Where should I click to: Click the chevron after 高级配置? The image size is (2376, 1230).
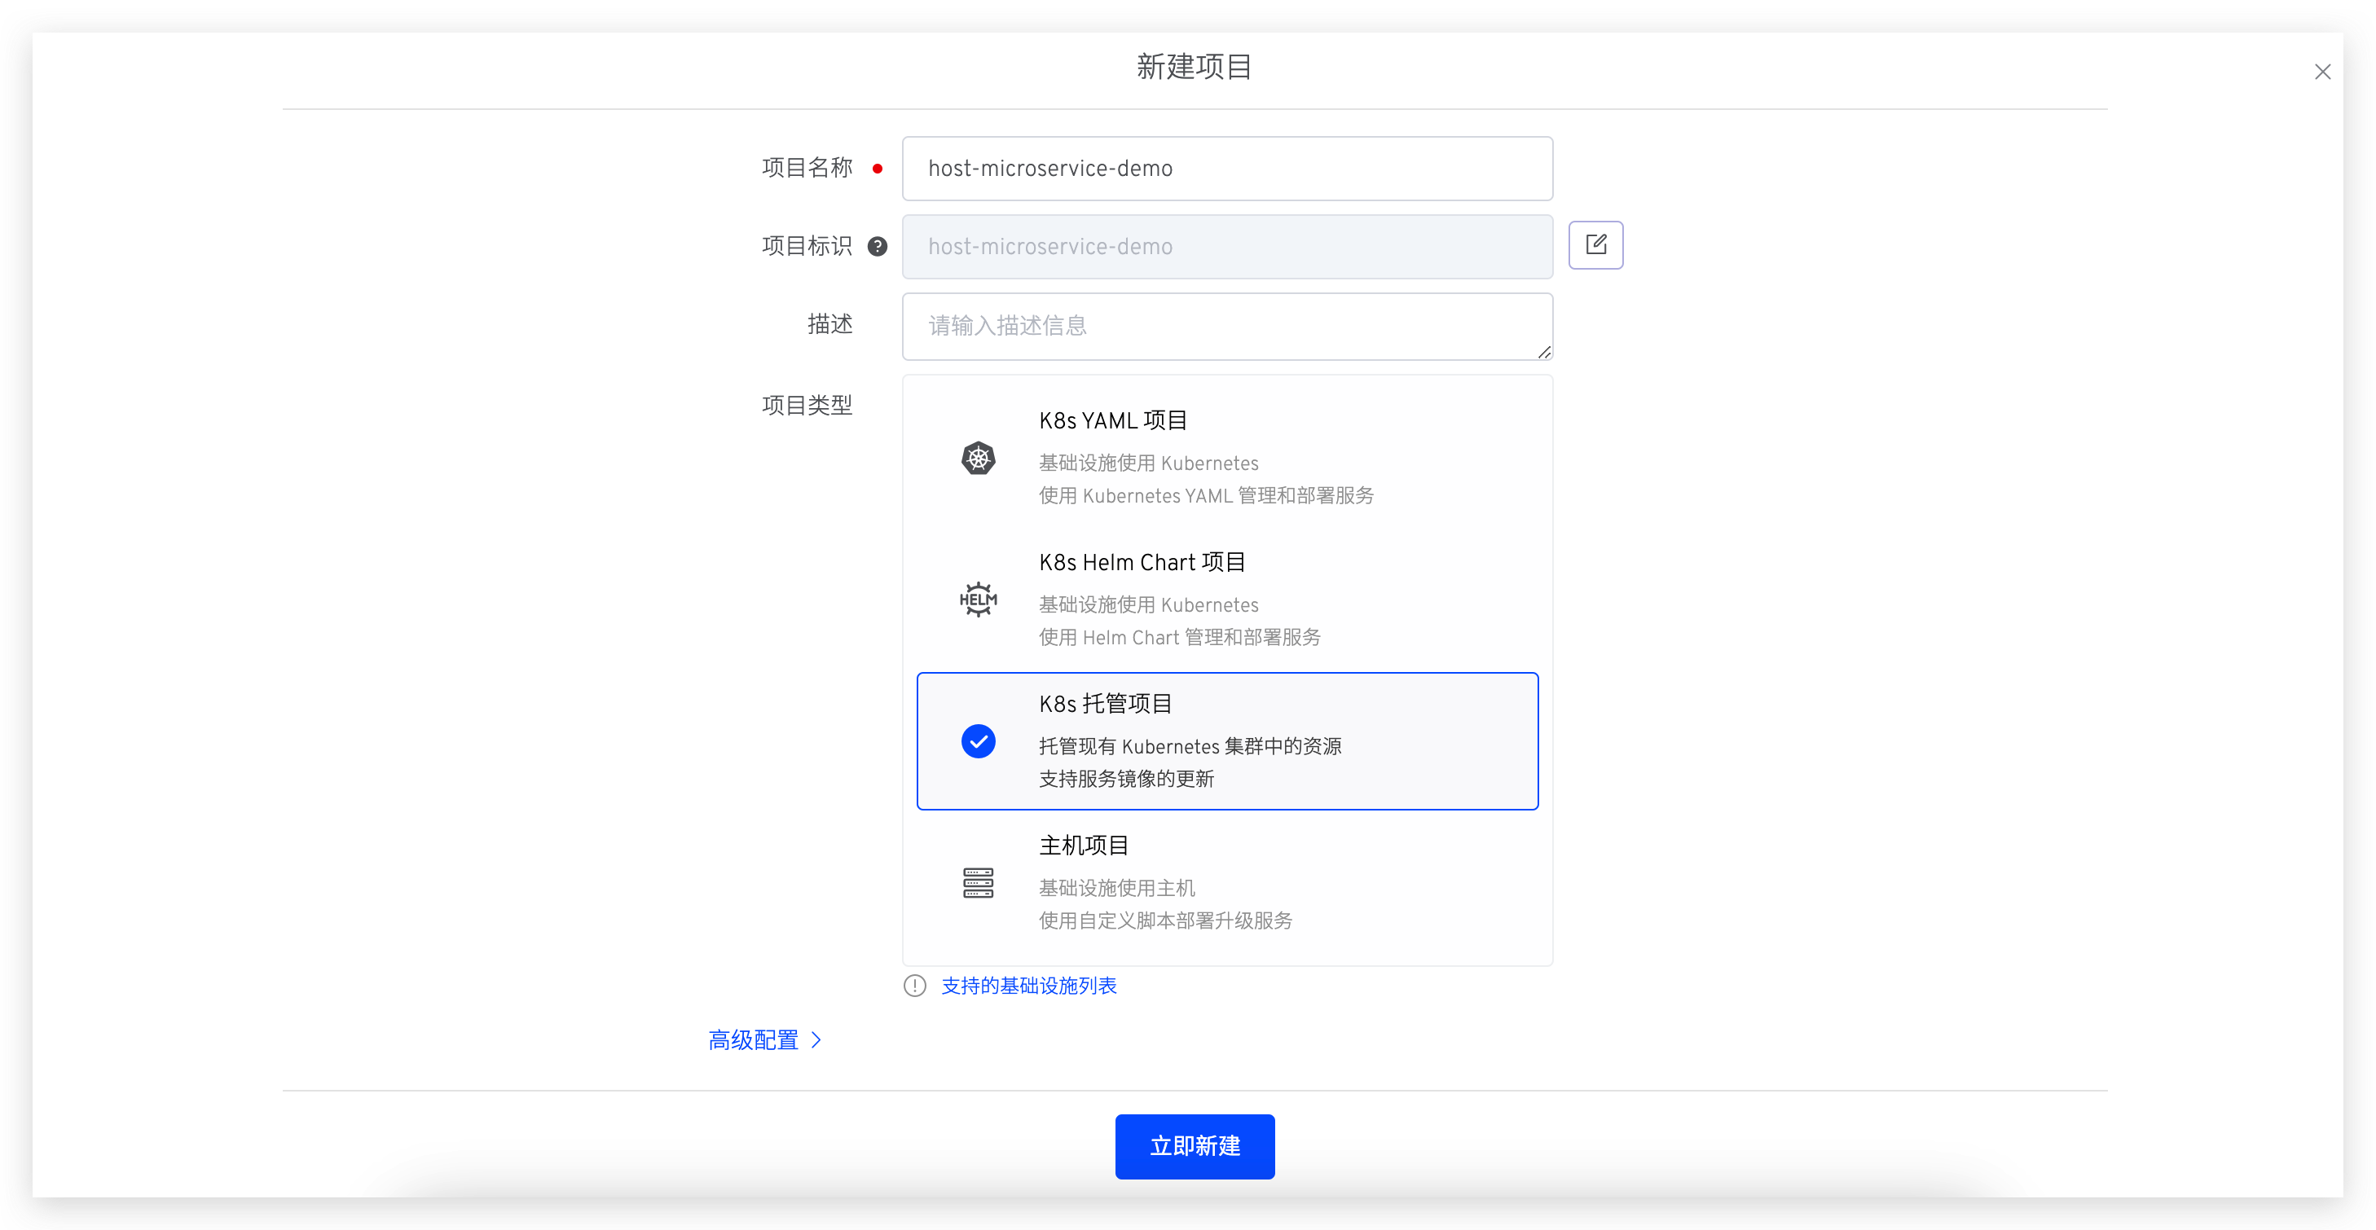(816, 1039)
